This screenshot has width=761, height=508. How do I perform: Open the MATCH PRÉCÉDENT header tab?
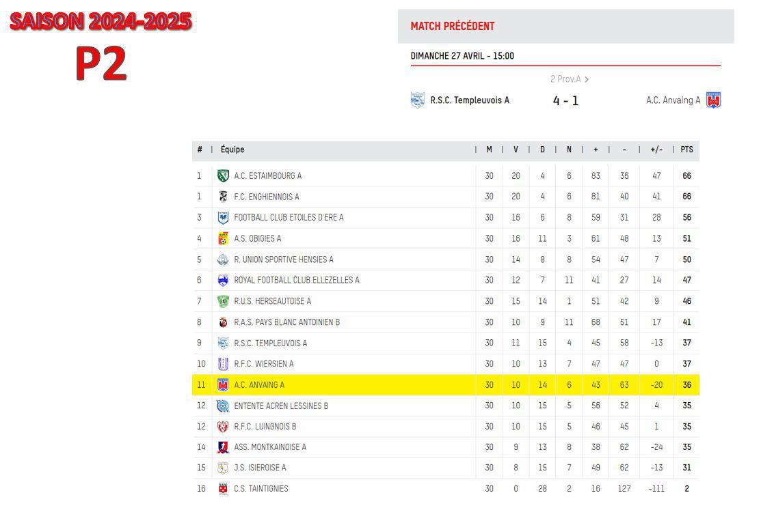pos(453,26)
